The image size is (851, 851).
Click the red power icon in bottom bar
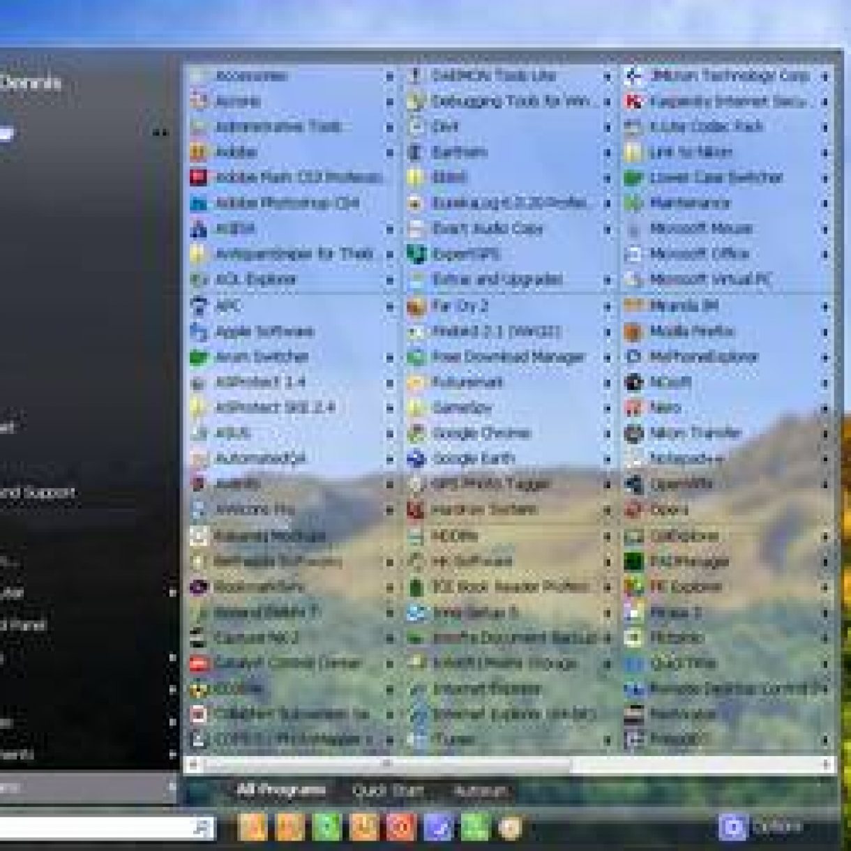[x=400, y=827]
